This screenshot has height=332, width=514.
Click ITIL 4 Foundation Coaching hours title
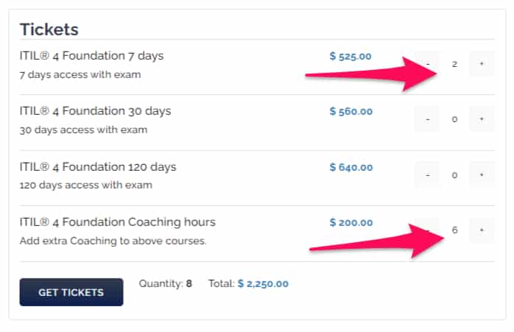point(117,222)
